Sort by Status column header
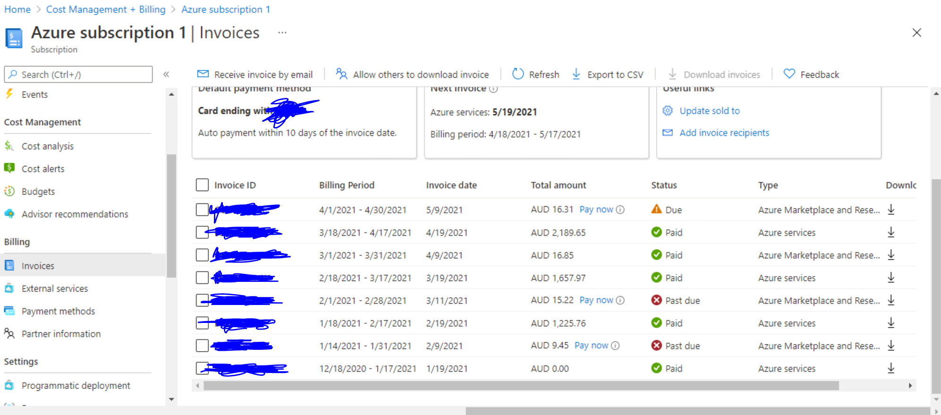The image size is (941, 415). [x=664, y=185]
